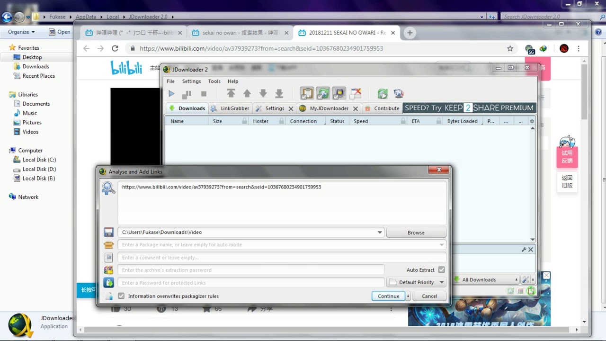Open the File menu in JDownloader

[170, 81]
